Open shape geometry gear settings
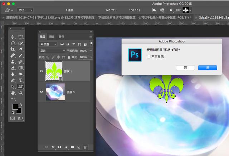This screenshot has width=229, height=156. 171,10
